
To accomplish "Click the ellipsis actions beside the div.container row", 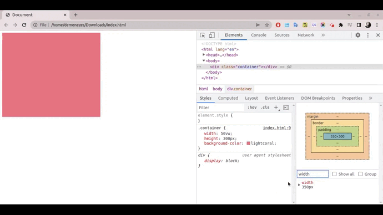I will 199,66.
